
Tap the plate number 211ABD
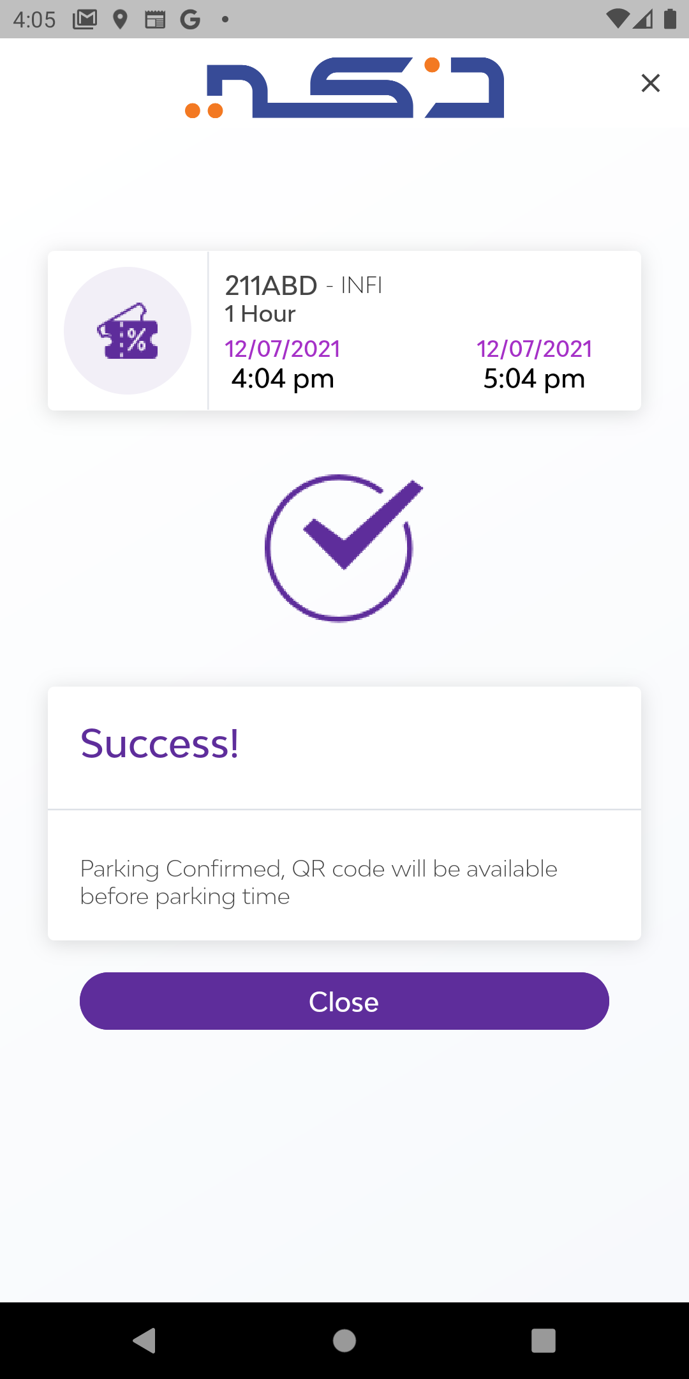click(271, 285)
